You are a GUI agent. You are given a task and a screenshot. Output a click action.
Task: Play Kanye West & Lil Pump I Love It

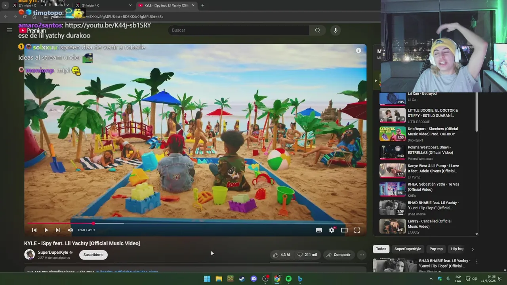tap(428, 171)
